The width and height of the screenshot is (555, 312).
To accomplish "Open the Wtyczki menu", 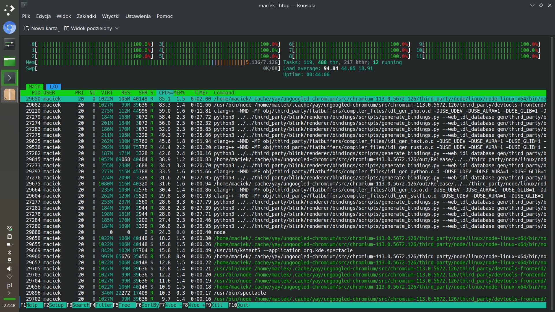I will [111, 16].
